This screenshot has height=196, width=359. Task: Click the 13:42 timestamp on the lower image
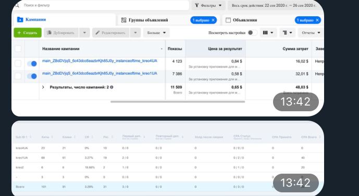[x=295, y=183]
